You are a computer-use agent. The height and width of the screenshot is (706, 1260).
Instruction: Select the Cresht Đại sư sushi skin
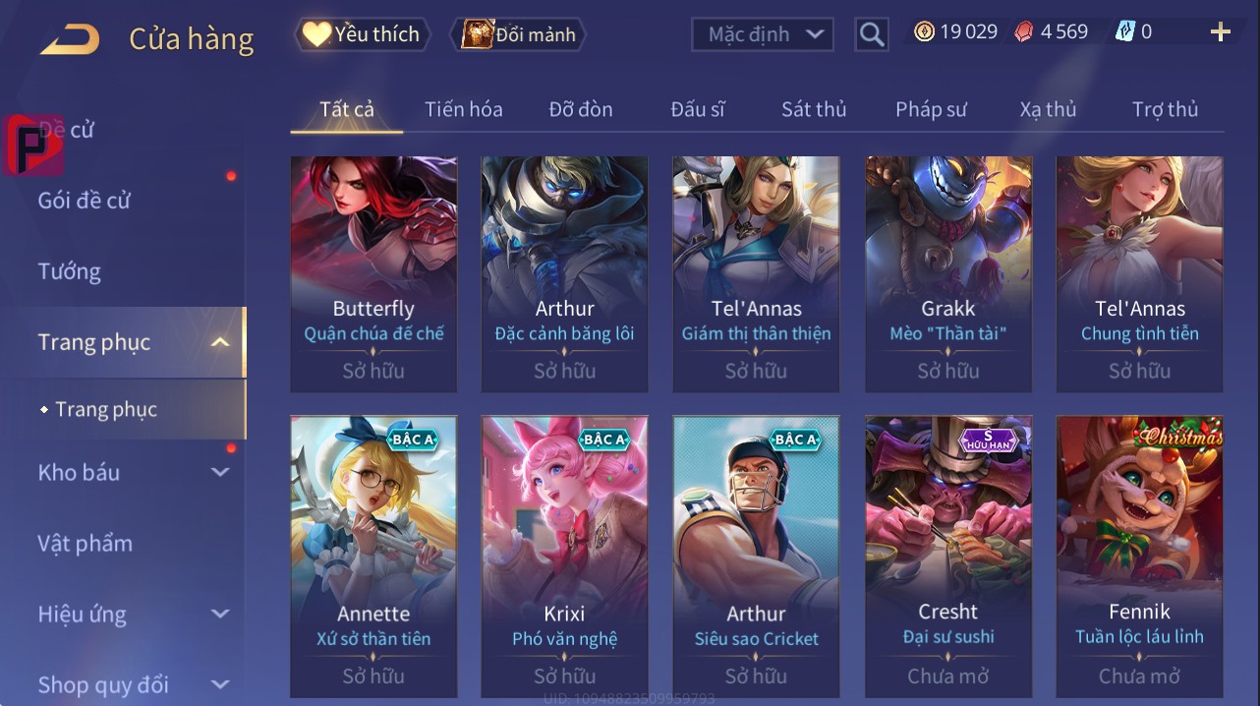pyautogui.click(x=948, y=557)
